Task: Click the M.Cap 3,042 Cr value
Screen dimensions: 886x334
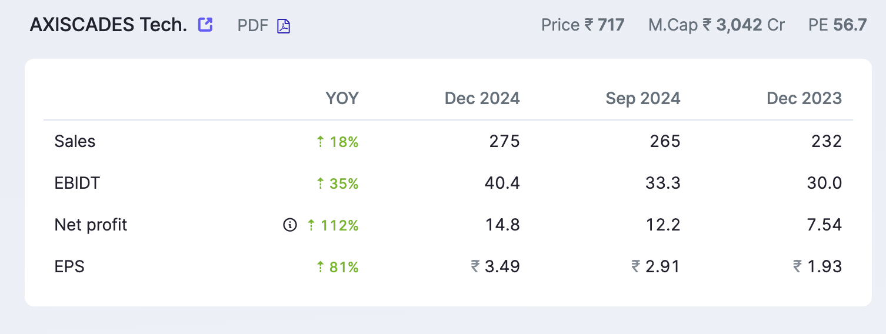Action: tap(751, 25)
